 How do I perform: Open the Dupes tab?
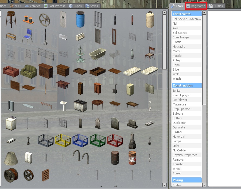coord(75,6)
